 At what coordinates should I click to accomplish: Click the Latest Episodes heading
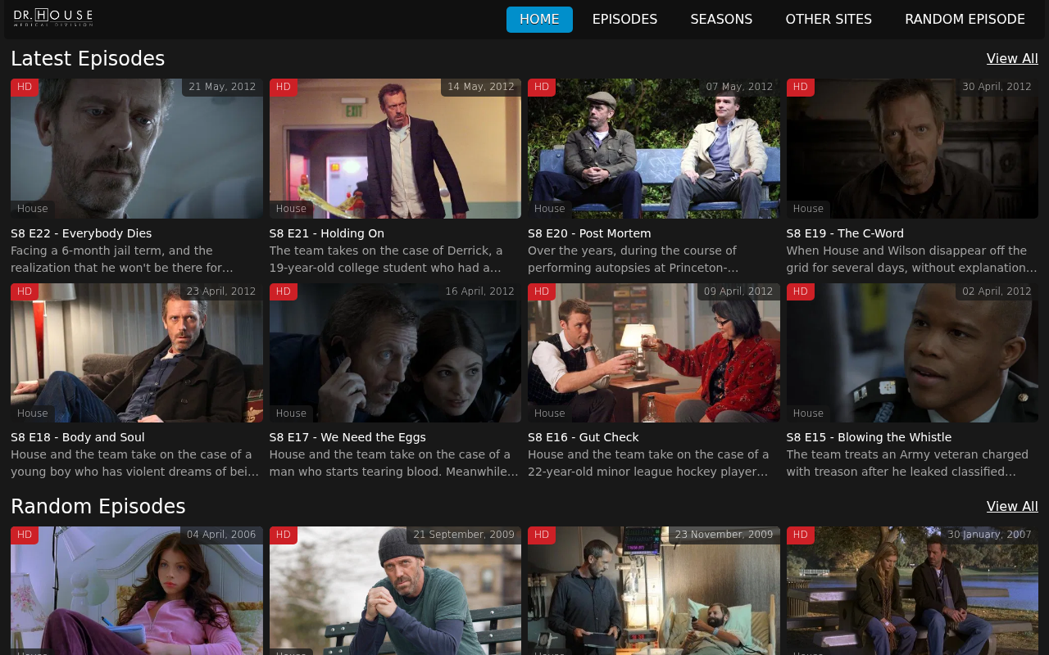(88, 59)
